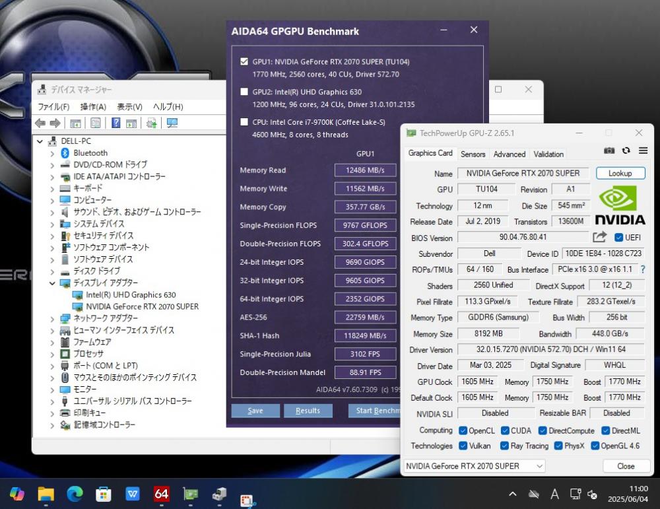660x509 pixels.
Task: Switch to Device Manager via taskbar icon
Action: point(219,493)
